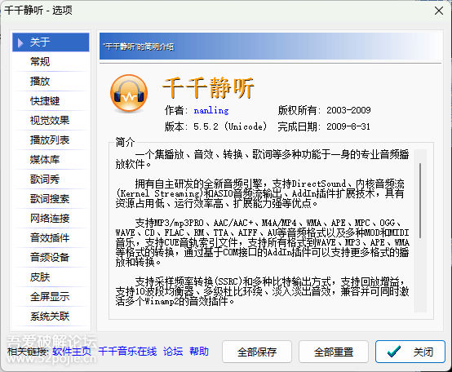Viewport: 452px width, 372px height.
Task: Click the 全部保存 button
Action: 257,352
